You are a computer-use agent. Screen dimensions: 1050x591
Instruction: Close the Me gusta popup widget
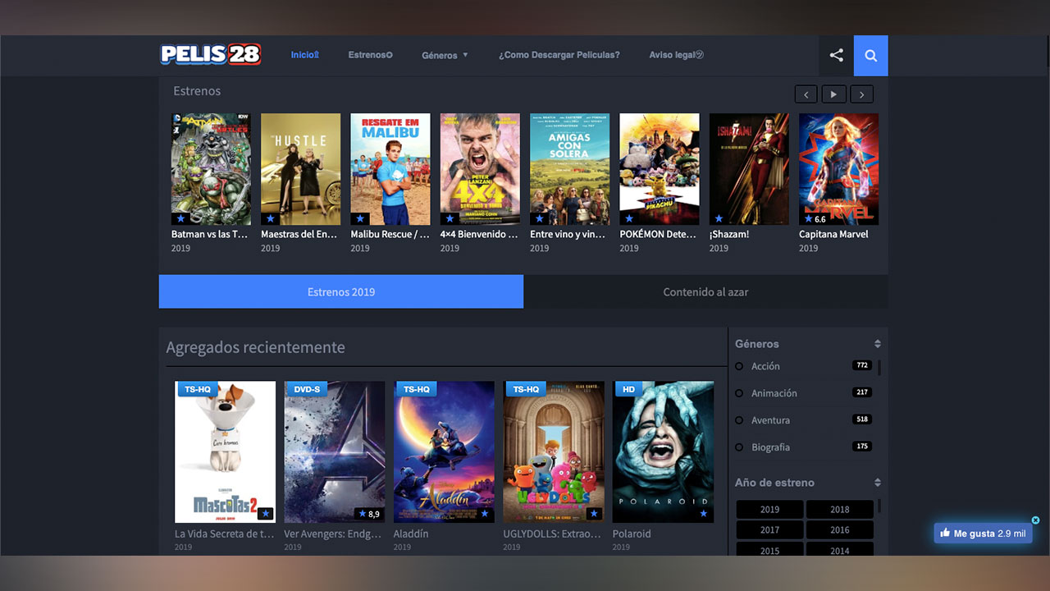1035,520
